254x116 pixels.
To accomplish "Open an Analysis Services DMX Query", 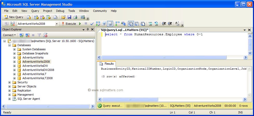I will click(x=42, y=17).
